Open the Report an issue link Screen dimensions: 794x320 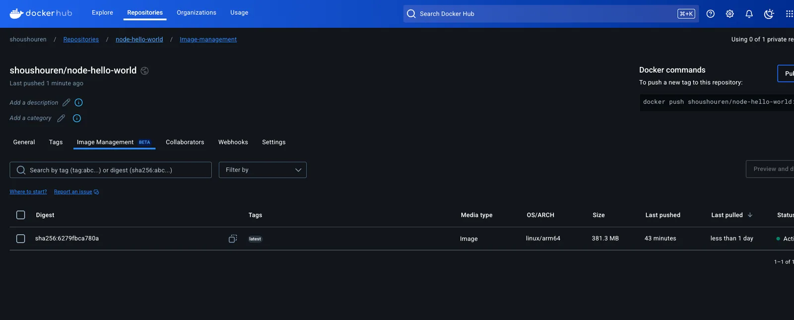coord(76,192)
